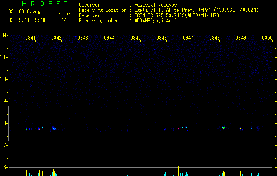This screenshot has height=176, width=277.
Task: Click the 0950 time marker
Action: click(267, 38)
